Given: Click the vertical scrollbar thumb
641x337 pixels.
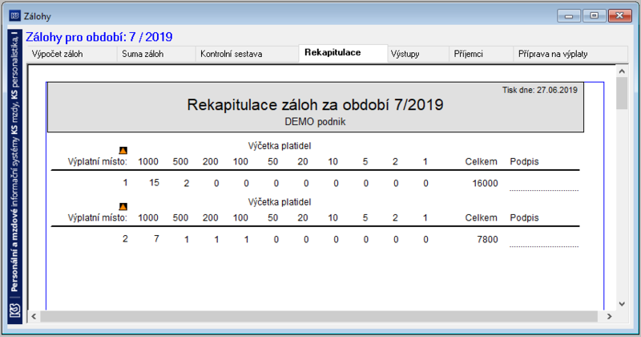Looking at the screenshot, I should [x=622, y=93].
